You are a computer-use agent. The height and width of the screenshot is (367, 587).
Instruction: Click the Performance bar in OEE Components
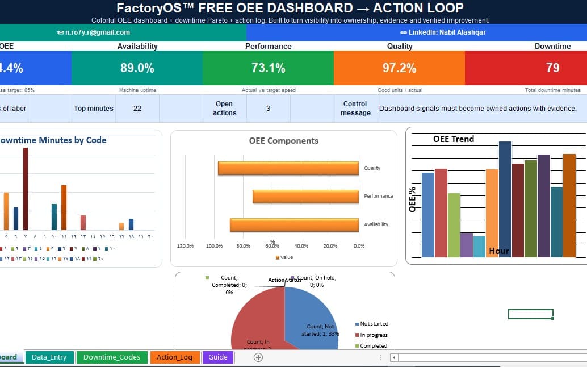pos(305,197)
